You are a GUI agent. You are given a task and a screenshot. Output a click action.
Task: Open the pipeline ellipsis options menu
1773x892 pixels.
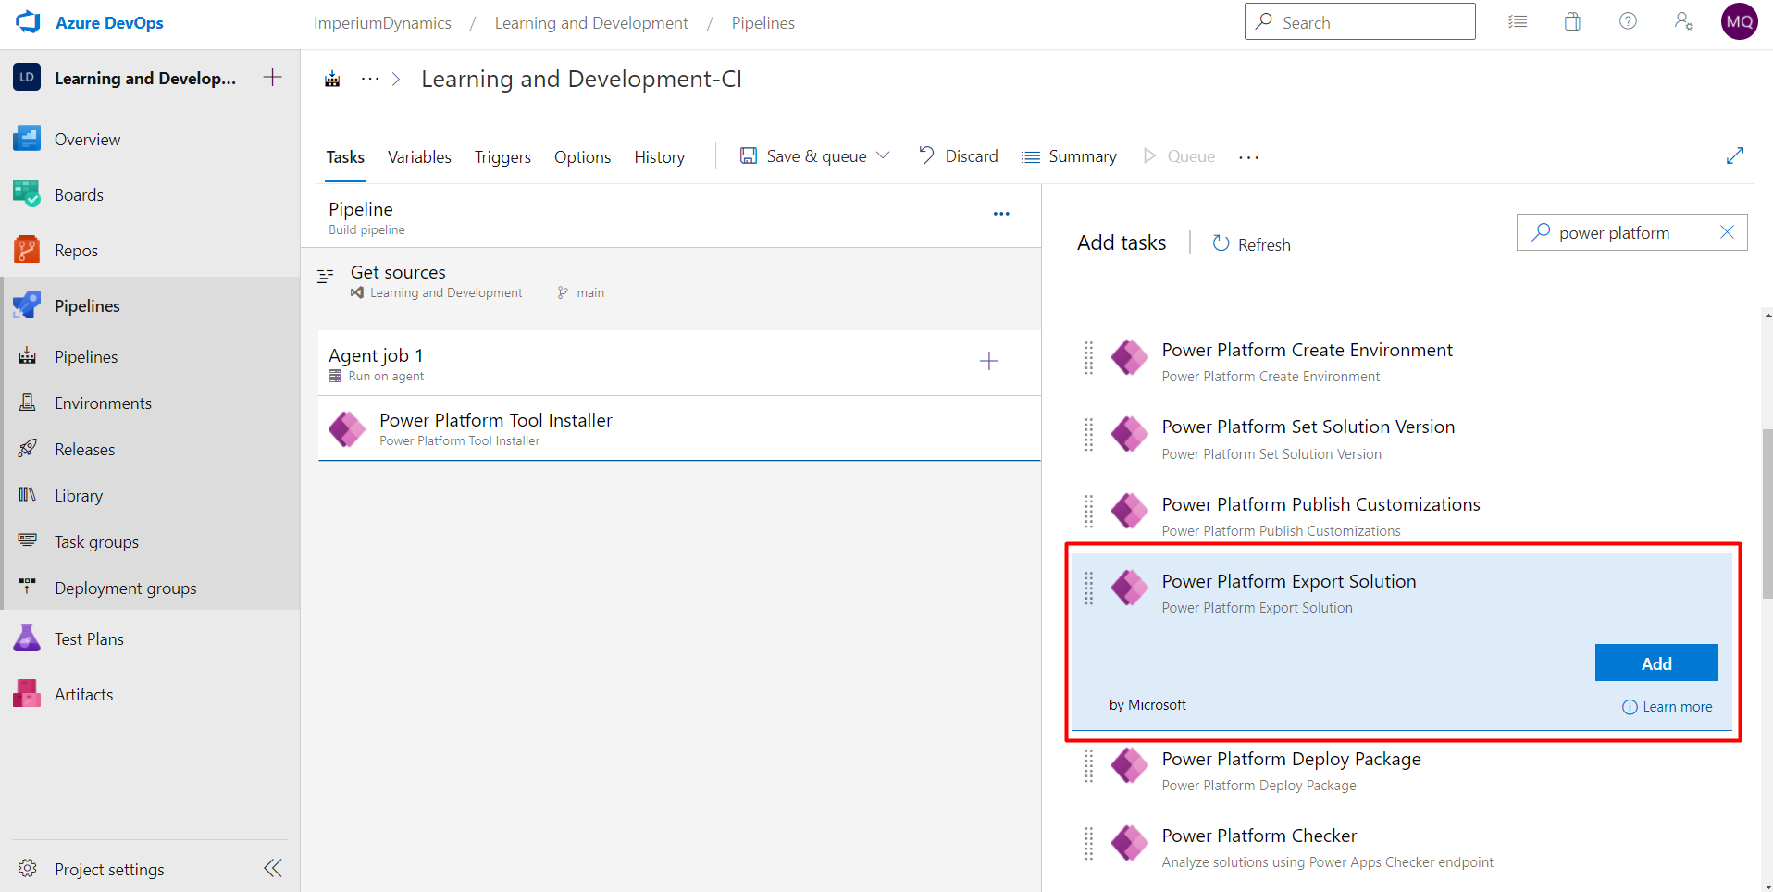click(1001, 213)
